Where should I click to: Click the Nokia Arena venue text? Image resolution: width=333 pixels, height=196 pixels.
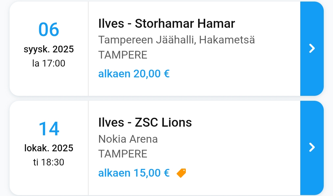(x=128, y=139)
